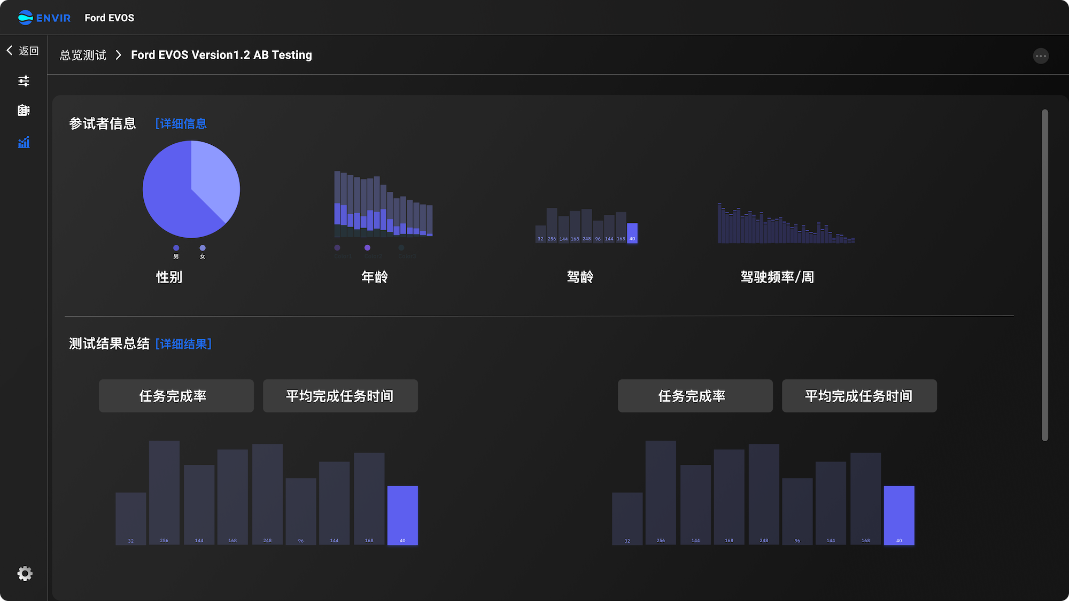Screen dimensions: 1069x601
Task: Open the more options ellipsis menu
Action: (1041, 56)
